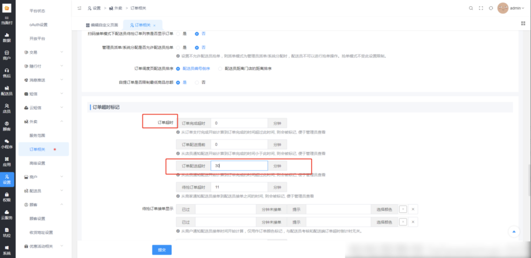Click the 设置 breadcrumb link
Image resolution: width=531 pixels, height=258 pixels.
(94, 8)
